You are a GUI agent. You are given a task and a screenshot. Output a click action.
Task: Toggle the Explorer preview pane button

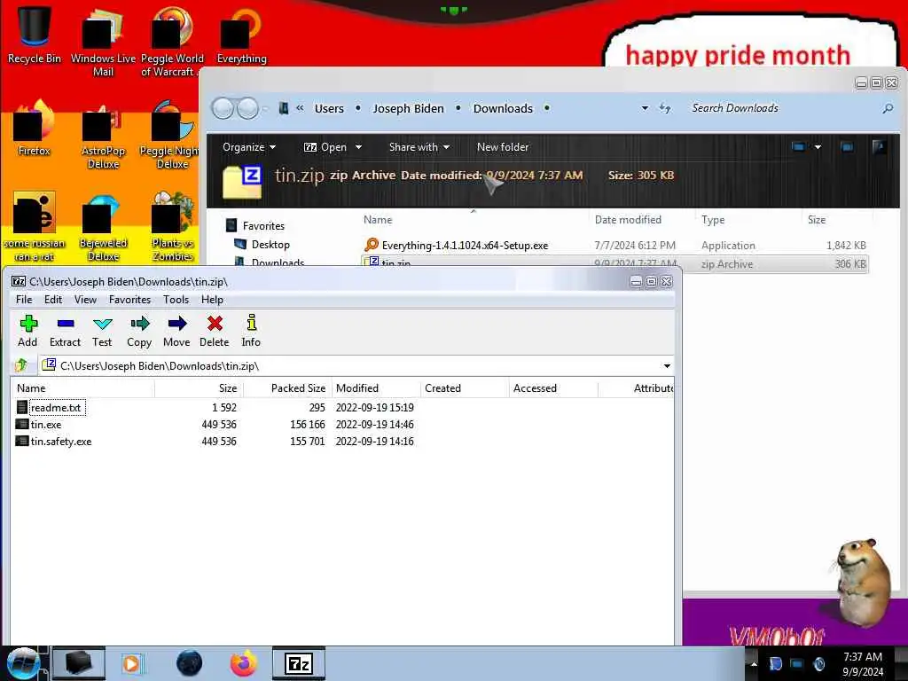[x=847, y=147]
